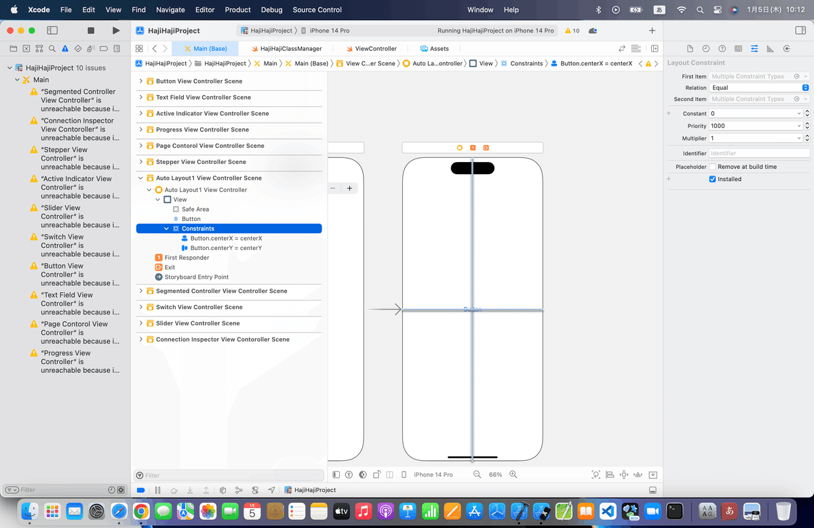Open the Product menu
The height and width of the screenshot is (528, 814).
[238, 9]
